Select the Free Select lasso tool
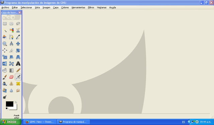 point(18,24)
